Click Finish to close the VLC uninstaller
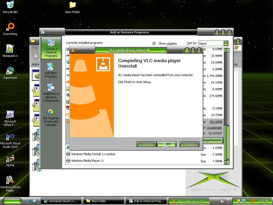 click(x=167, y=144)
